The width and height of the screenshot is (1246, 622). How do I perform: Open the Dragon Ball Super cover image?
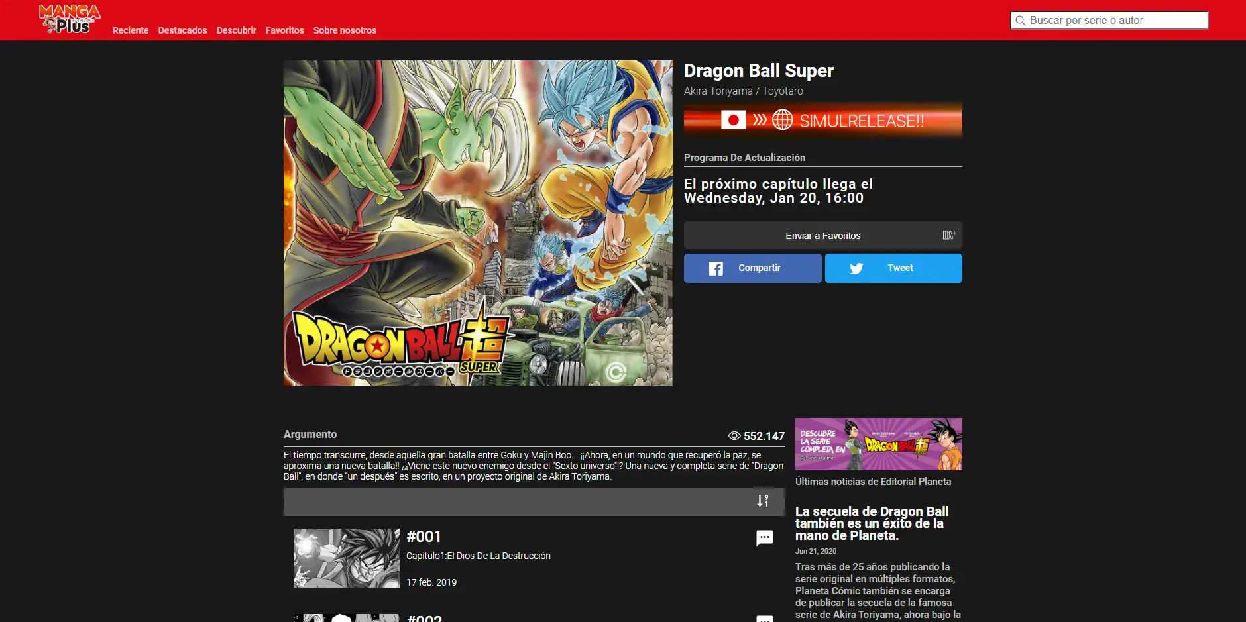tap(478, 223)
